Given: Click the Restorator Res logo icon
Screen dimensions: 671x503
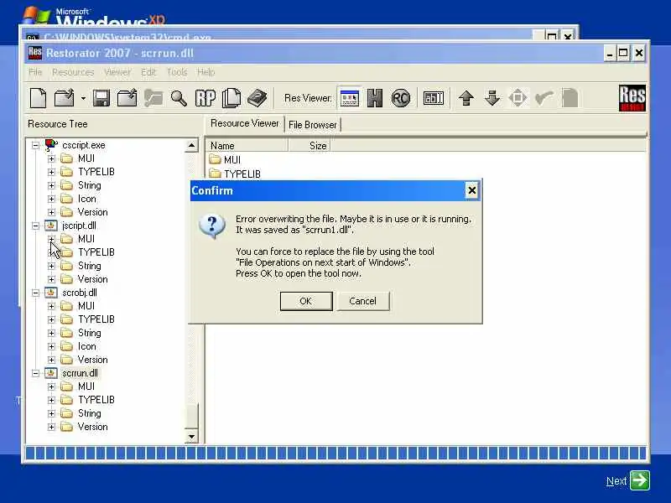Looking at the screenshot, I should 632,98.
